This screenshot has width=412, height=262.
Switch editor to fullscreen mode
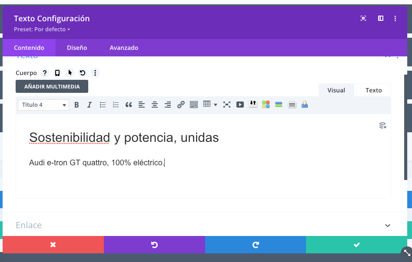(227, 105)
